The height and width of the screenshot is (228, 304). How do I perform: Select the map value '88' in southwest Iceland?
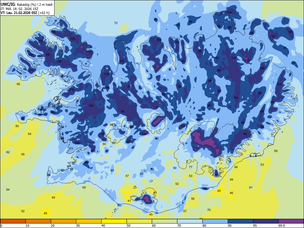coord(71,169)
